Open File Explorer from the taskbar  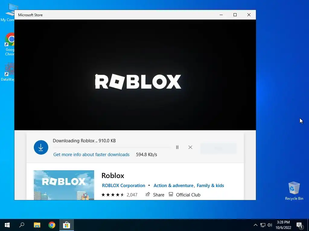point(37,225)
